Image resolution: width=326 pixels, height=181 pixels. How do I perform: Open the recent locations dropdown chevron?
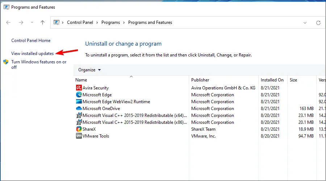(32, 22)
